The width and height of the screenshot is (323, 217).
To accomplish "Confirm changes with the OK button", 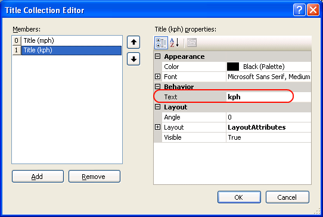I will coord(239,197).
